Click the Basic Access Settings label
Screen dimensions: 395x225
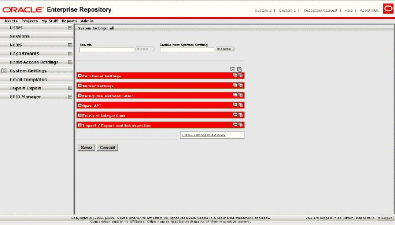coord(34,62)
